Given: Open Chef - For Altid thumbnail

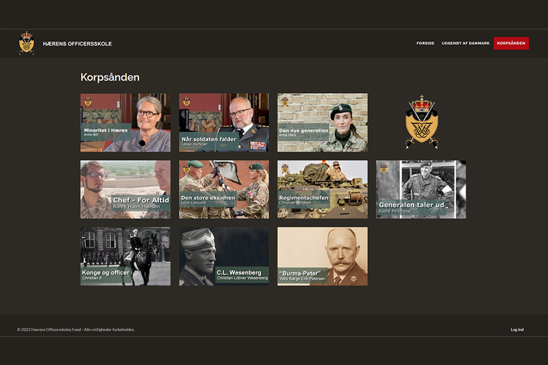Looking at the screenshot, I should (x=125, y=189).
